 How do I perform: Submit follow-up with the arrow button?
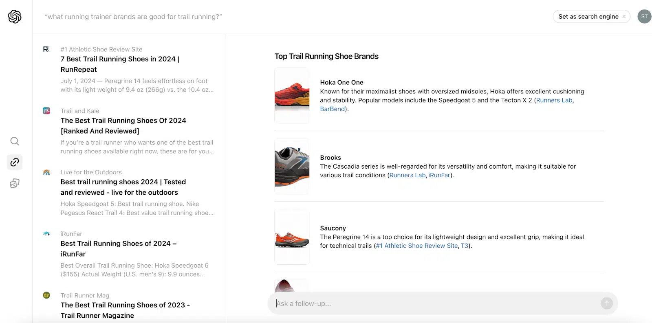click(x=607, y=303)
